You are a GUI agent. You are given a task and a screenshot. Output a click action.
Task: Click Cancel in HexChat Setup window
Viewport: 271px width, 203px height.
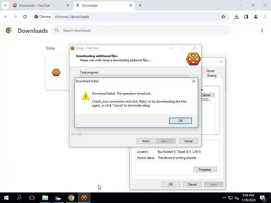(188, 141)
